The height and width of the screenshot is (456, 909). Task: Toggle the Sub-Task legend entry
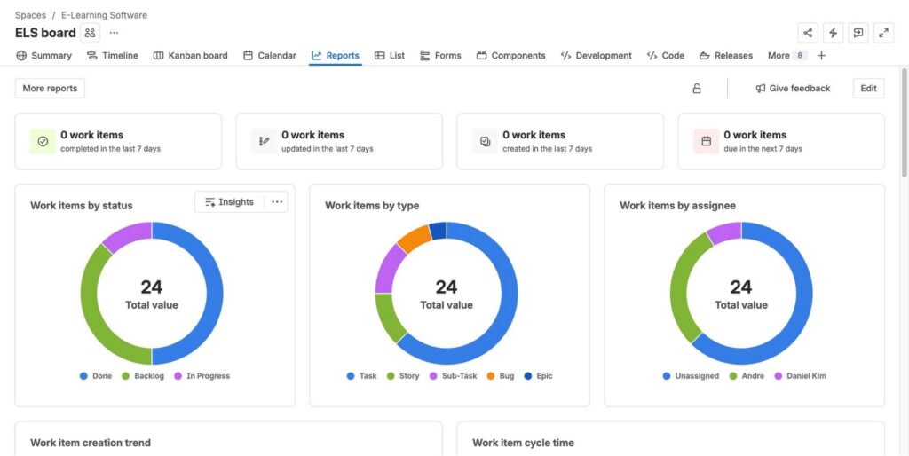(454, 376)
